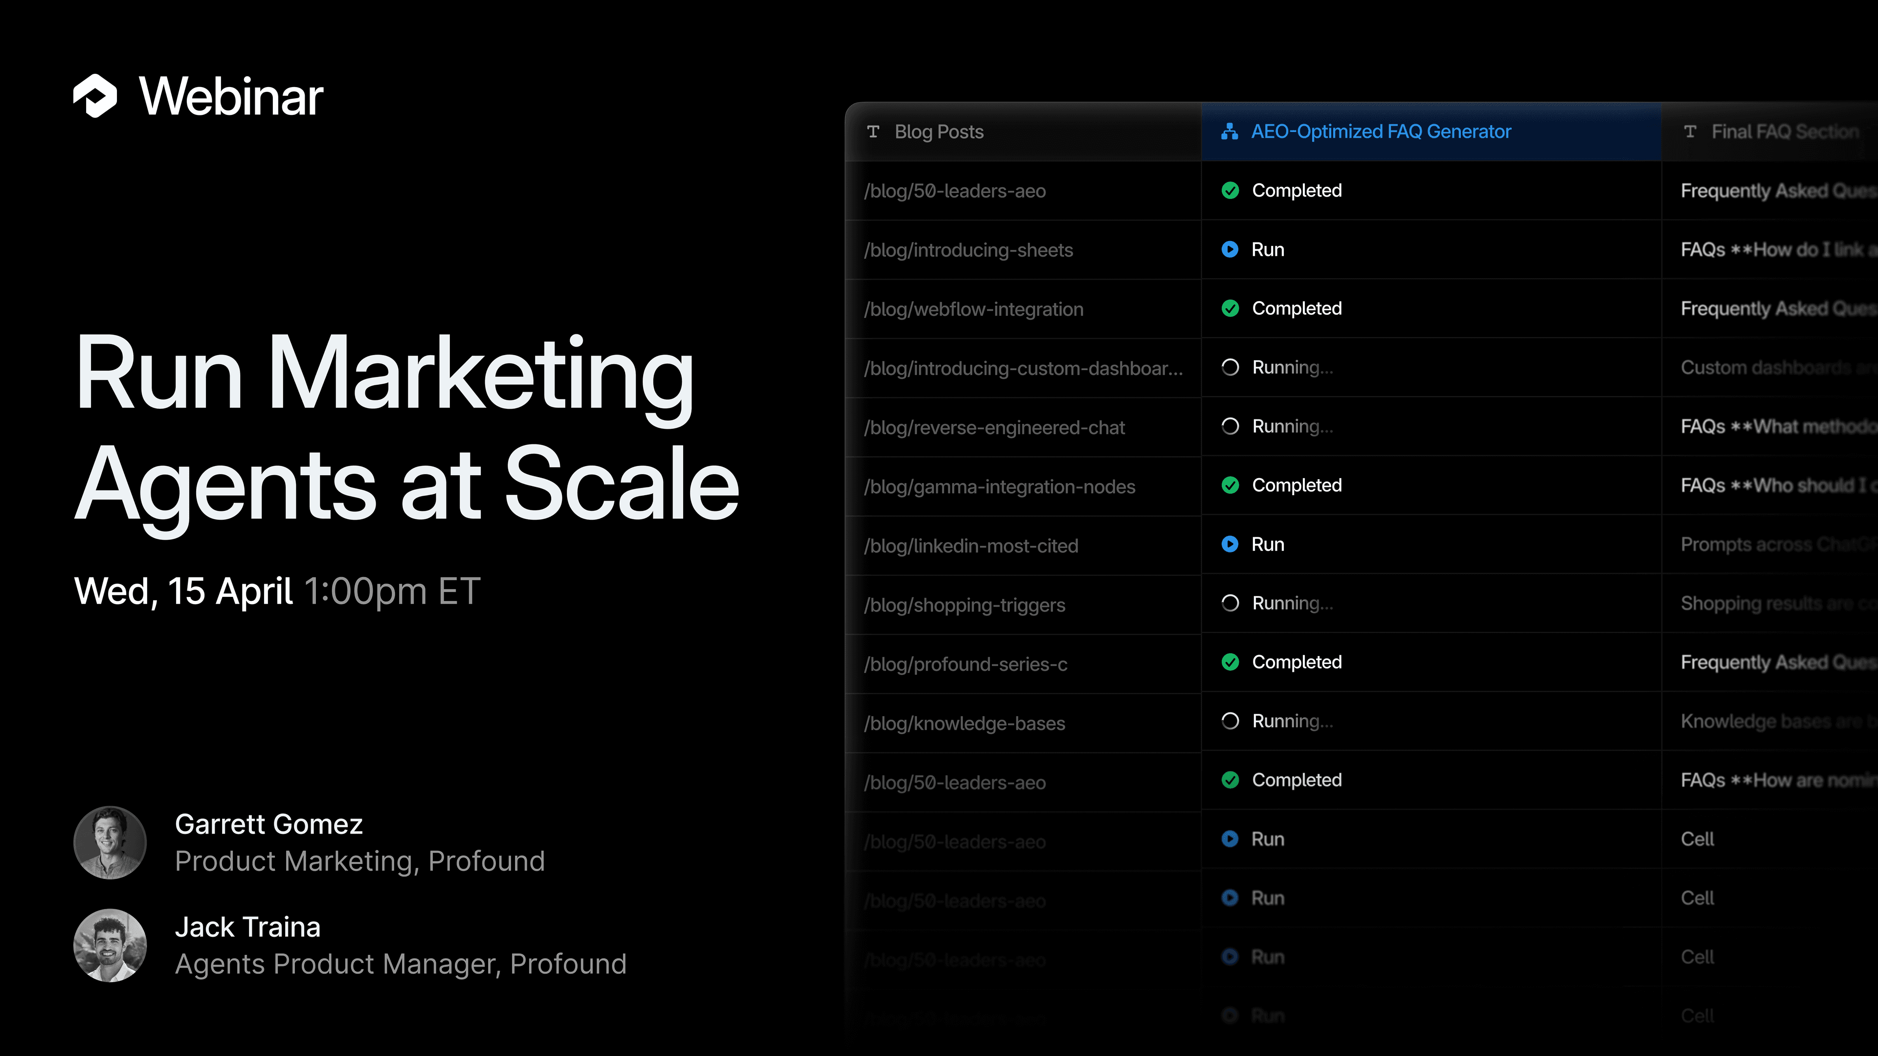
Task: Select the Final FAQ Section column header
Action: [1770, 132]
